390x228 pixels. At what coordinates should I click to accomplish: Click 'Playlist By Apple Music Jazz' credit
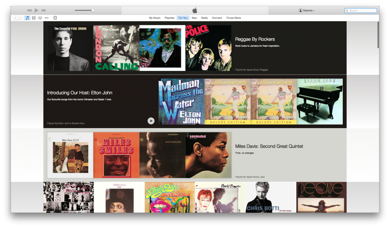coord(250,177)
